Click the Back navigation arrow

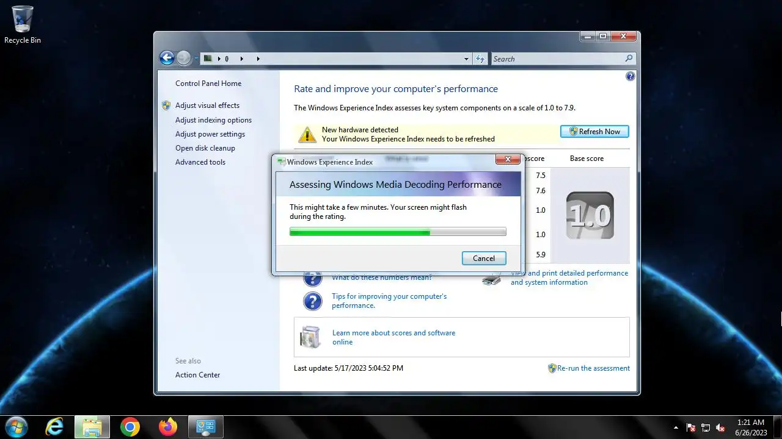[167, 58]
